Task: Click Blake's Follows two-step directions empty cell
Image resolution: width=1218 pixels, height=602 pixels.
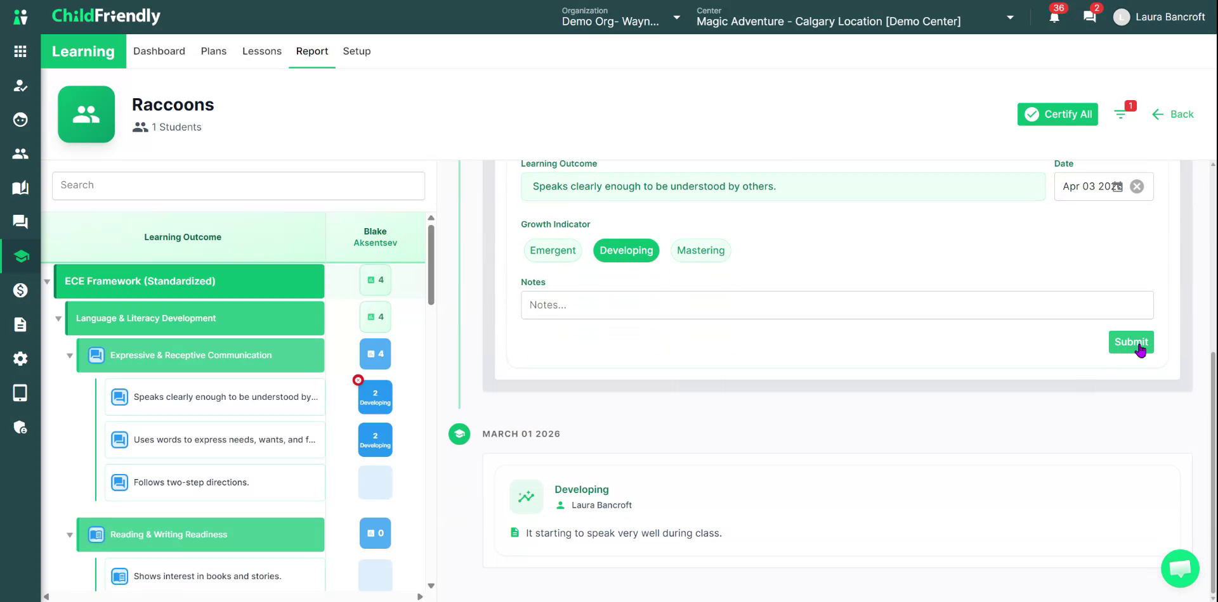Action: 376,483
